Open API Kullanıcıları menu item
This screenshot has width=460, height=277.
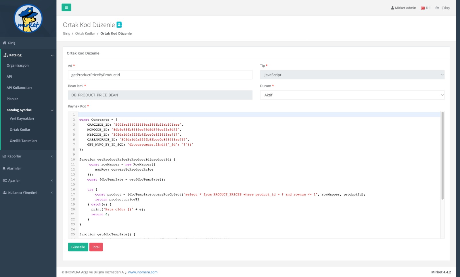pyautogui.click(x=19, y=88)
